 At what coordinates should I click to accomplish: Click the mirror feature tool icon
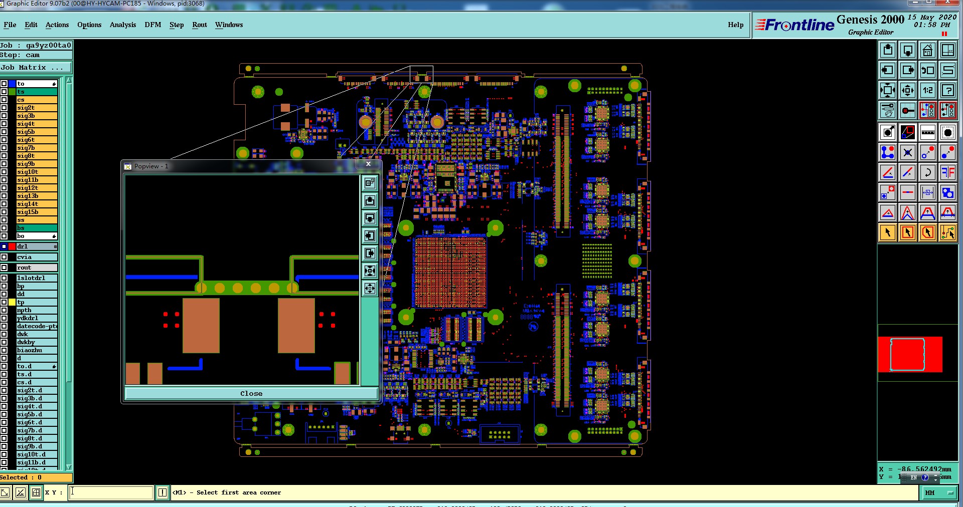click(948, 172)
